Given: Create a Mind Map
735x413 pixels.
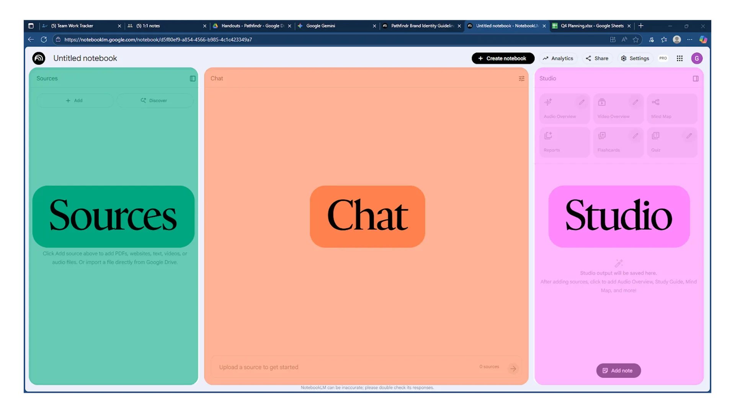Looking at the screenshot, I should coord(672,108).
